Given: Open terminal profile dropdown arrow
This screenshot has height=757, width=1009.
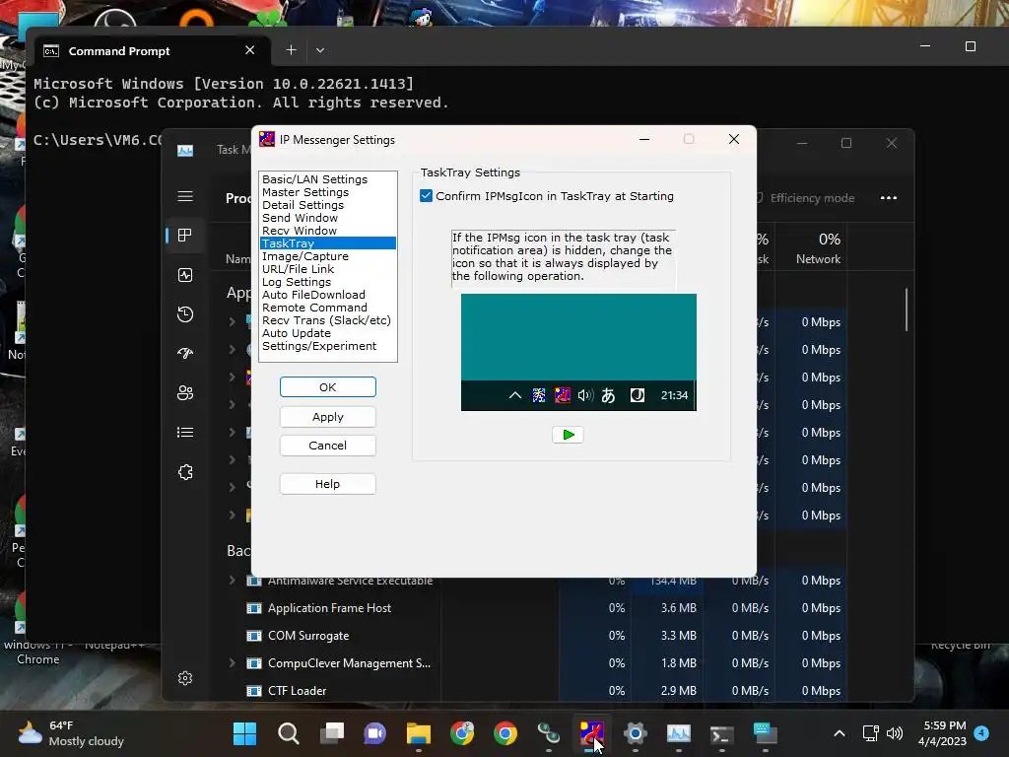Looking at the screenshot, I should [x=320, y=49].
